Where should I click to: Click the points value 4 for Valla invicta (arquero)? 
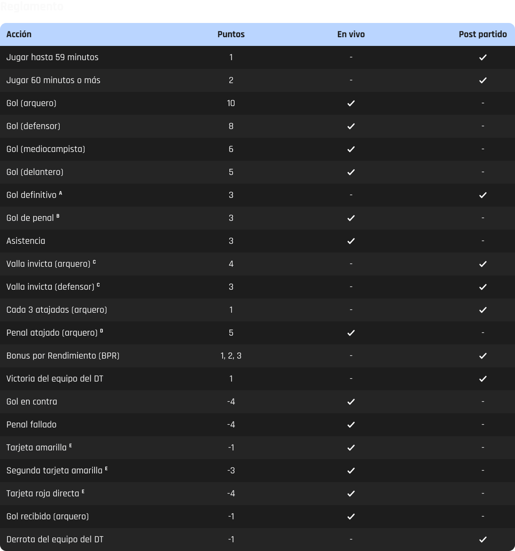pos(231,264)
